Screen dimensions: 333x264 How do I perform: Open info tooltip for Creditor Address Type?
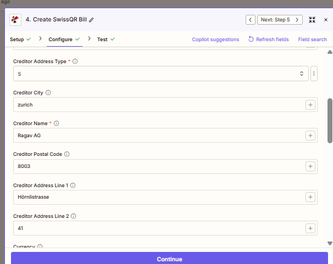(x=75, y=61)
